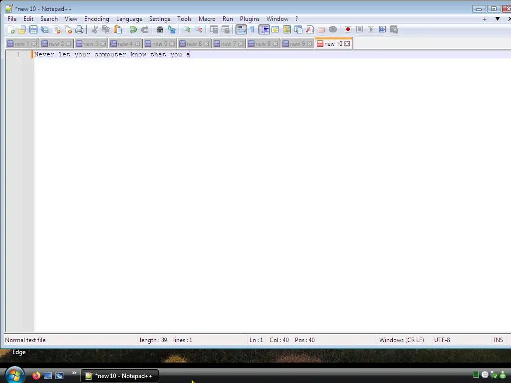This screenshot has height=383, width=511.
Task: Launch Firefox from quick launch
Action: 36,376
